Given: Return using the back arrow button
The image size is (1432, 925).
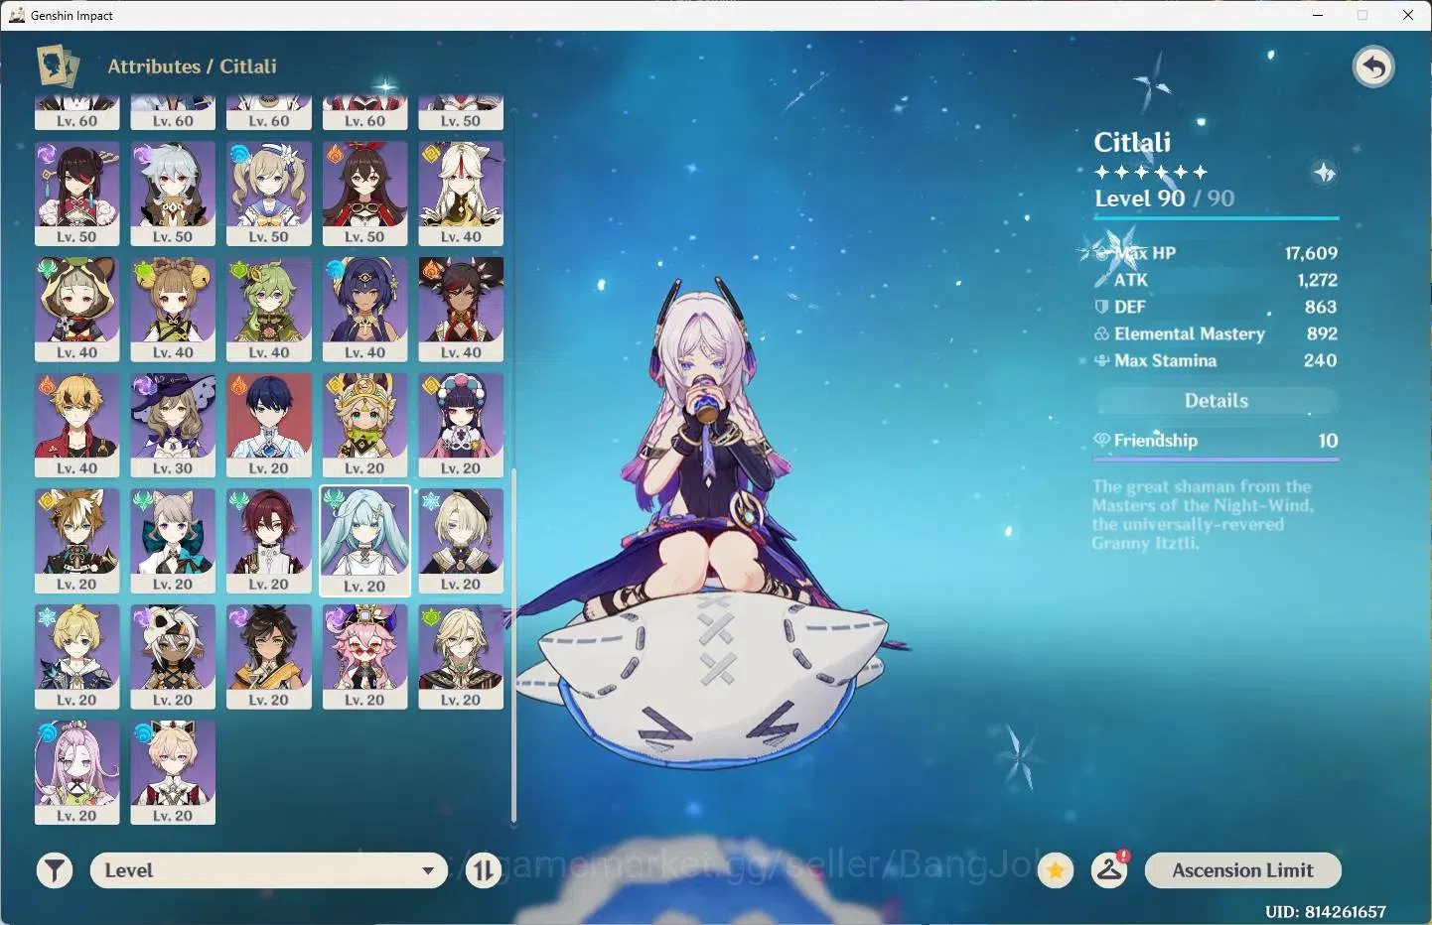Looking at the screenshot, I should click(x=1373, y=67).
